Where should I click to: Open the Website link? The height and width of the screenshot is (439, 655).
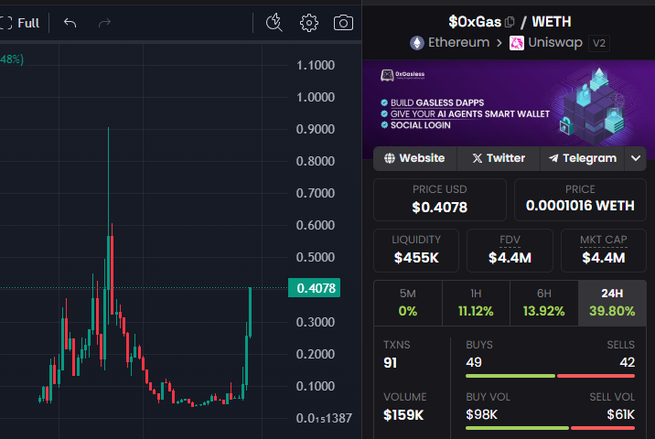coord(414,158)
